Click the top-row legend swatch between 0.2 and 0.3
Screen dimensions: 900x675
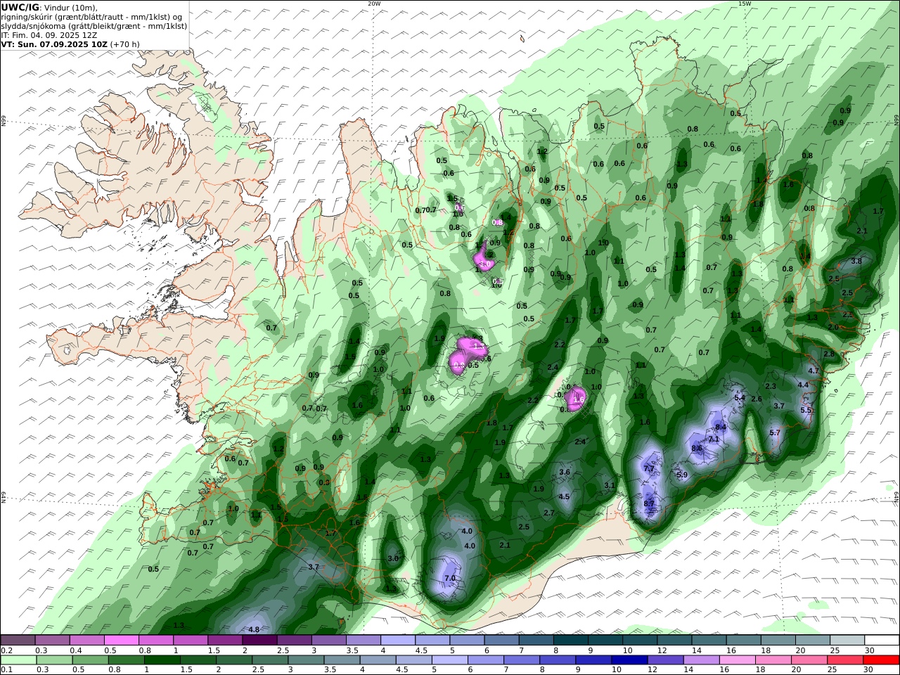(18, 640)
